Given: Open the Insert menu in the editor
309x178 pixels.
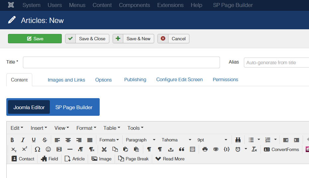Looking at the screenshot, I should 39,128.
